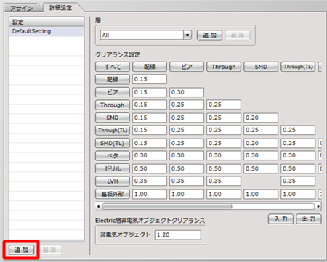Image resolution: width=327 pixels, height=262 pixels.
Task: Click the LVH row header button
Action: pyautogui.click(x=113, y=181)
